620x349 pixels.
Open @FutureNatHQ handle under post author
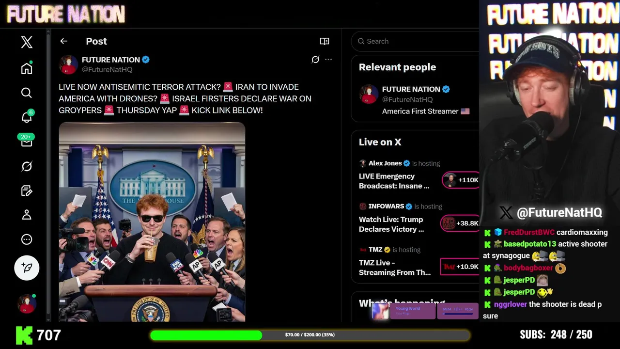107,69
